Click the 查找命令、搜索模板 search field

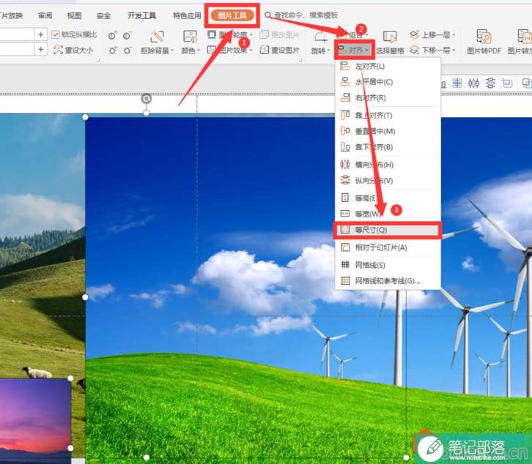click(306, 15)
